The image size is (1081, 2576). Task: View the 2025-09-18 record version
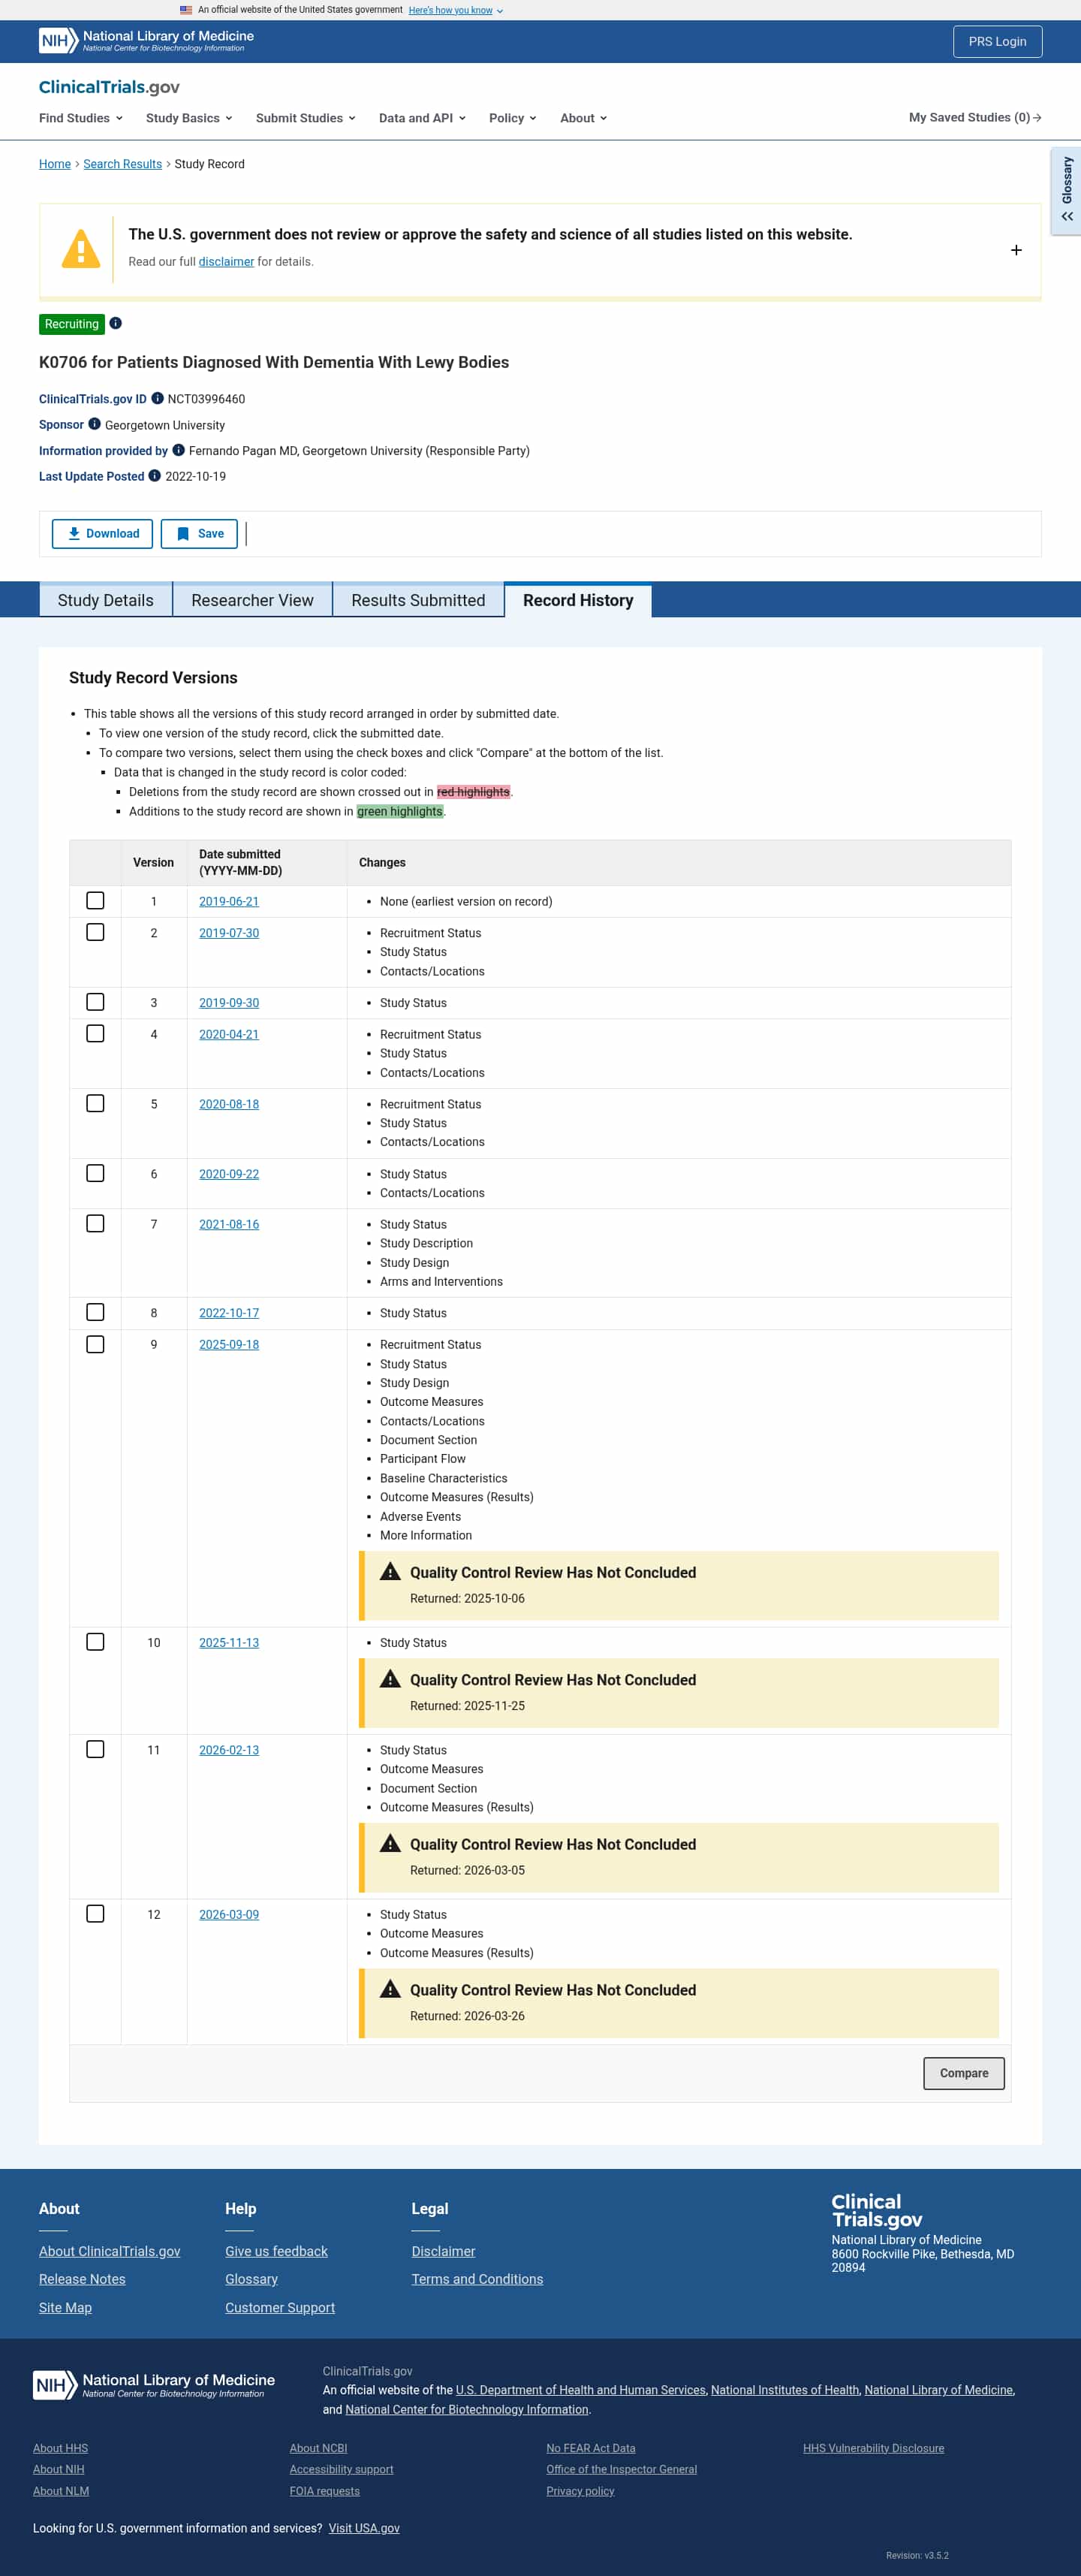pos(229,1344)
